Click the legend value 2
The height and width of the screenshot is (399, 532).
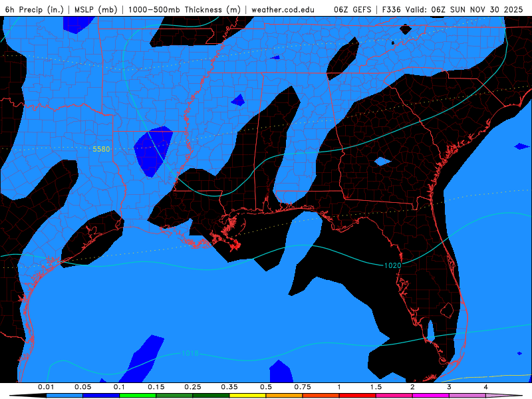(412, 387)
